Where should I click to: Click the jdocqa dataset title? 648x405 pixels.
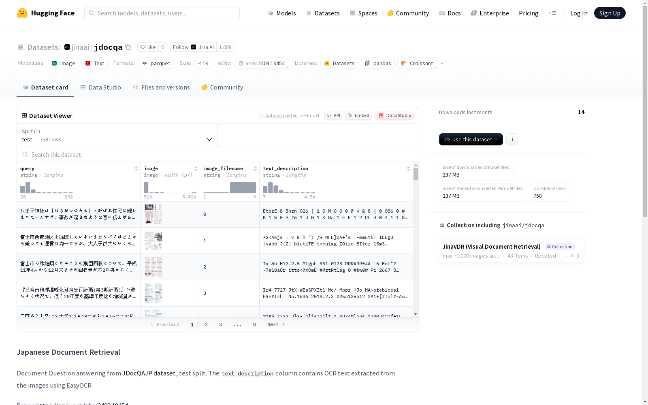click(108, 47)
